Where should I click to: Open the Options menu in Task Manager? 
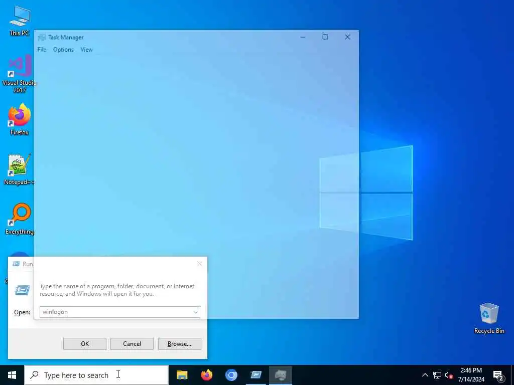(x=63, y=50)
